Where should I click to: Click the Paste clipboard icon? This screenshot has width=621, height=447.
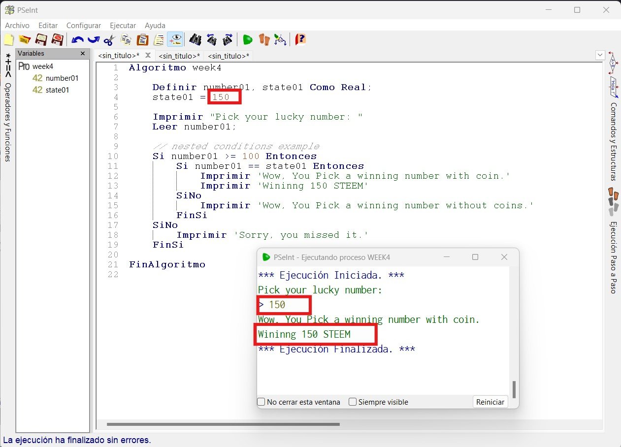[143, 39]
